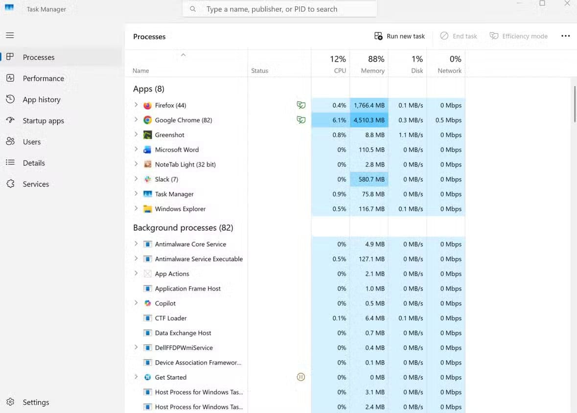Open the three-dots more options menu
This screenshot has height=413, width=577.
(565, 36)
